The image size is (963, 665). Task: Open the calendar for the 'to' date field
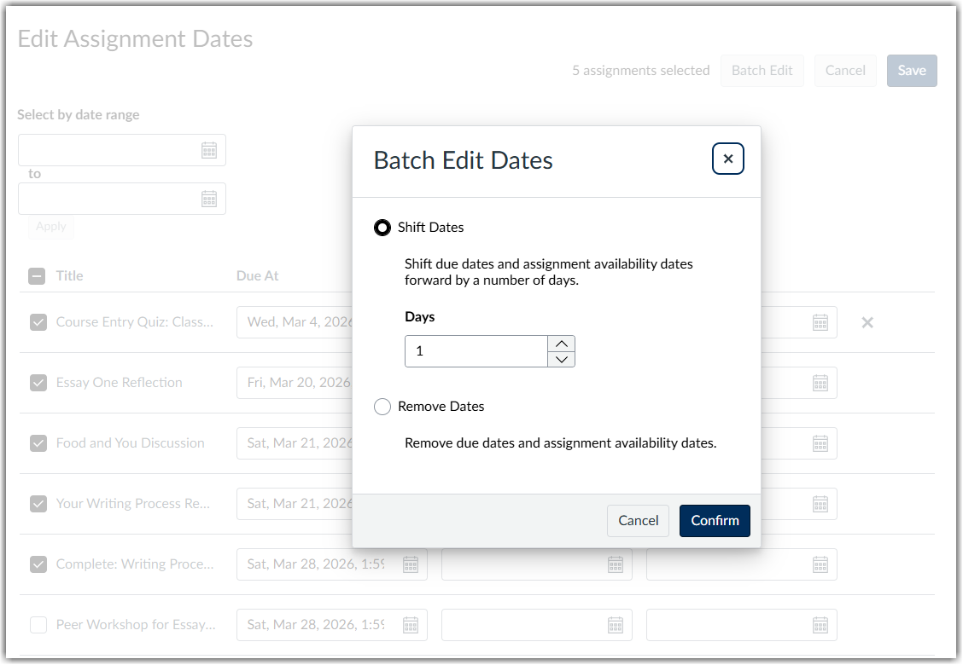(209, 199)
